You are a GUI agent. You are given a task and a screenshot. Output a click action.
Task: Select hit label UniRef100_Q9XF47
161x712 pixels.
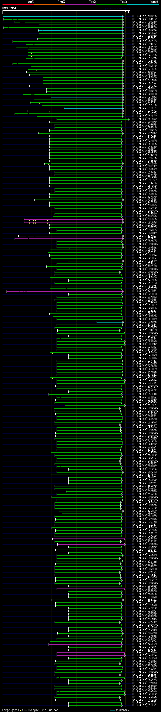point(144,250)
